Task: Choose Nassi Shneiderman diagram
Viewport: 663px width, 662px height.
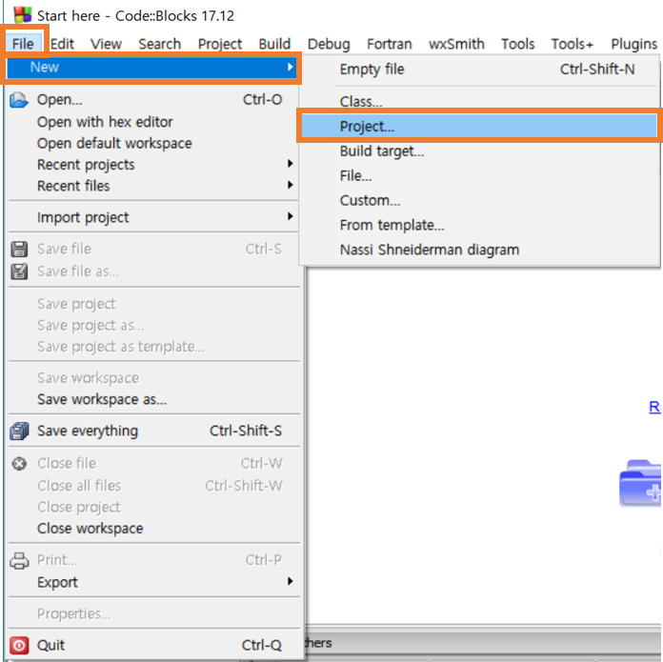Action: click(x=478, y=250)
